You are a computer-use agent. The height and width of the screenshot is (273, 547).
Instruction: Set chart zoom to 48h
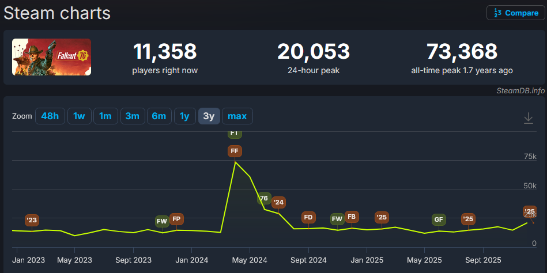(x=50, y=116)
